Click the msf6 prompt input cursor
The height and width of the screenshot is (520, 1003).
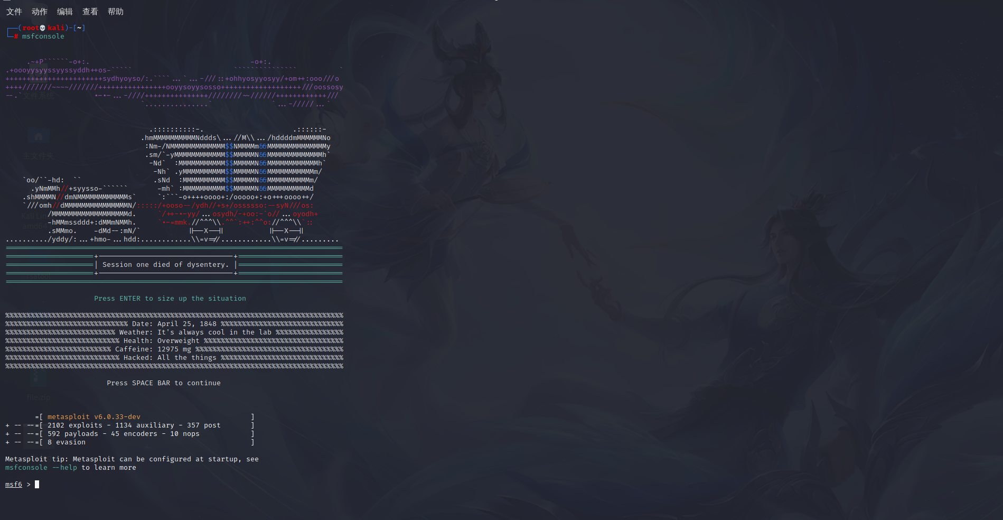pyautogui.click(x=37, y=485)
